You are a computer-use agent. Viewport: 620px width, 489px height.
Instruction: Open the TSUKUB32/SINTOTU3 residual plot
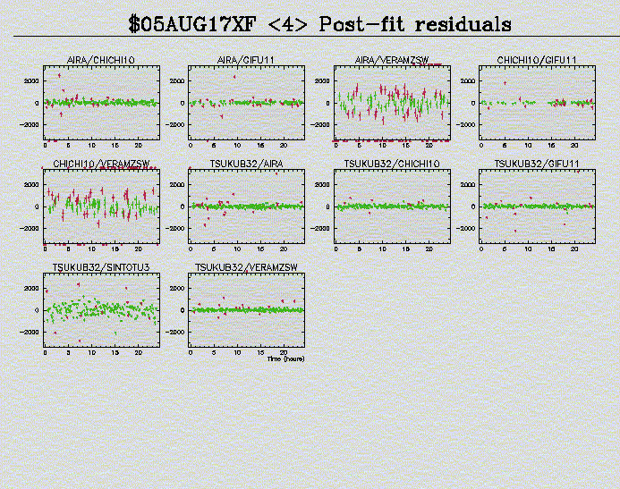[102, 310]
